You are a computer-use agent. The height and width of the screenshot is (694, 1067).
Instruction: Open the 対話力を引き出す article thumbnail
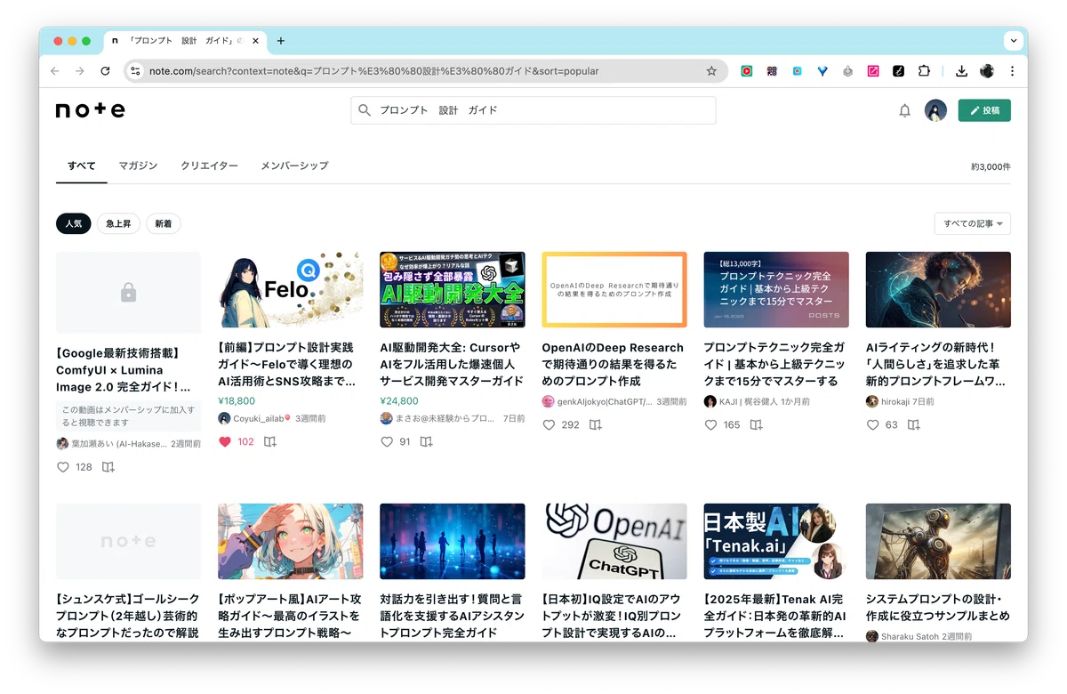click(x=452, y=542)
